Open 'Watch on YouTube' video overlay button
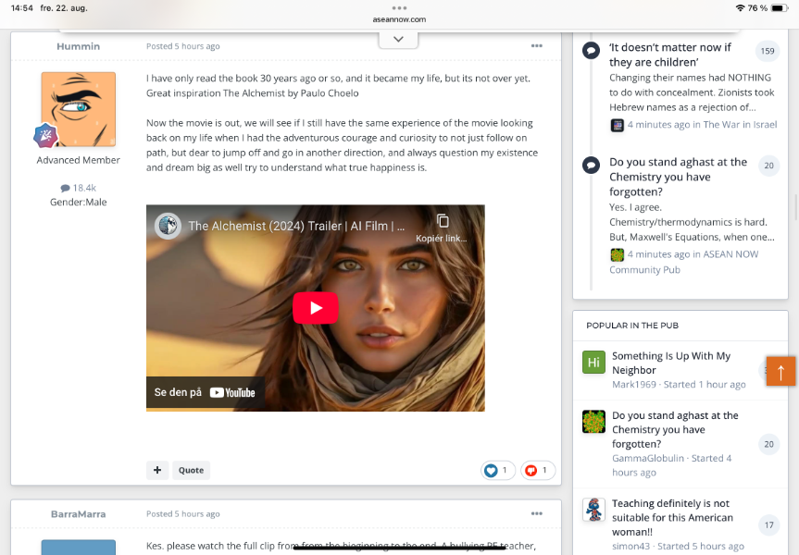The width and height of the screenshot is (799, 555). 206,392
